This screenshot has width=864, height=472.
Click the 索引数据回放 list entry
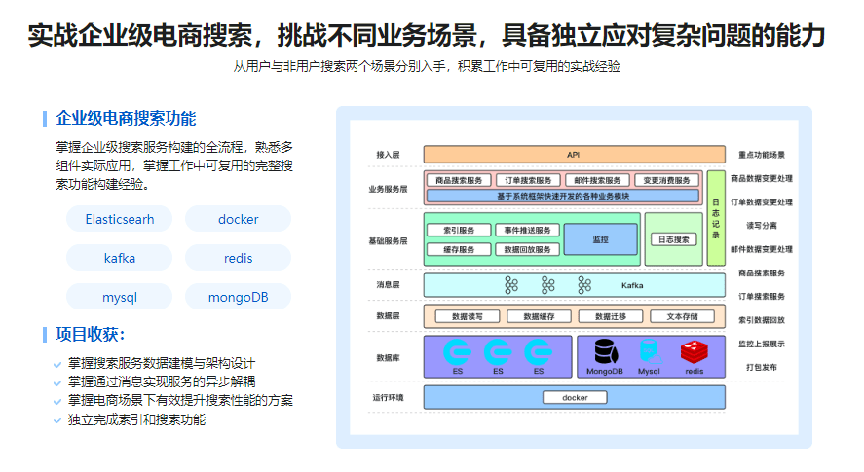click(762, 320)
